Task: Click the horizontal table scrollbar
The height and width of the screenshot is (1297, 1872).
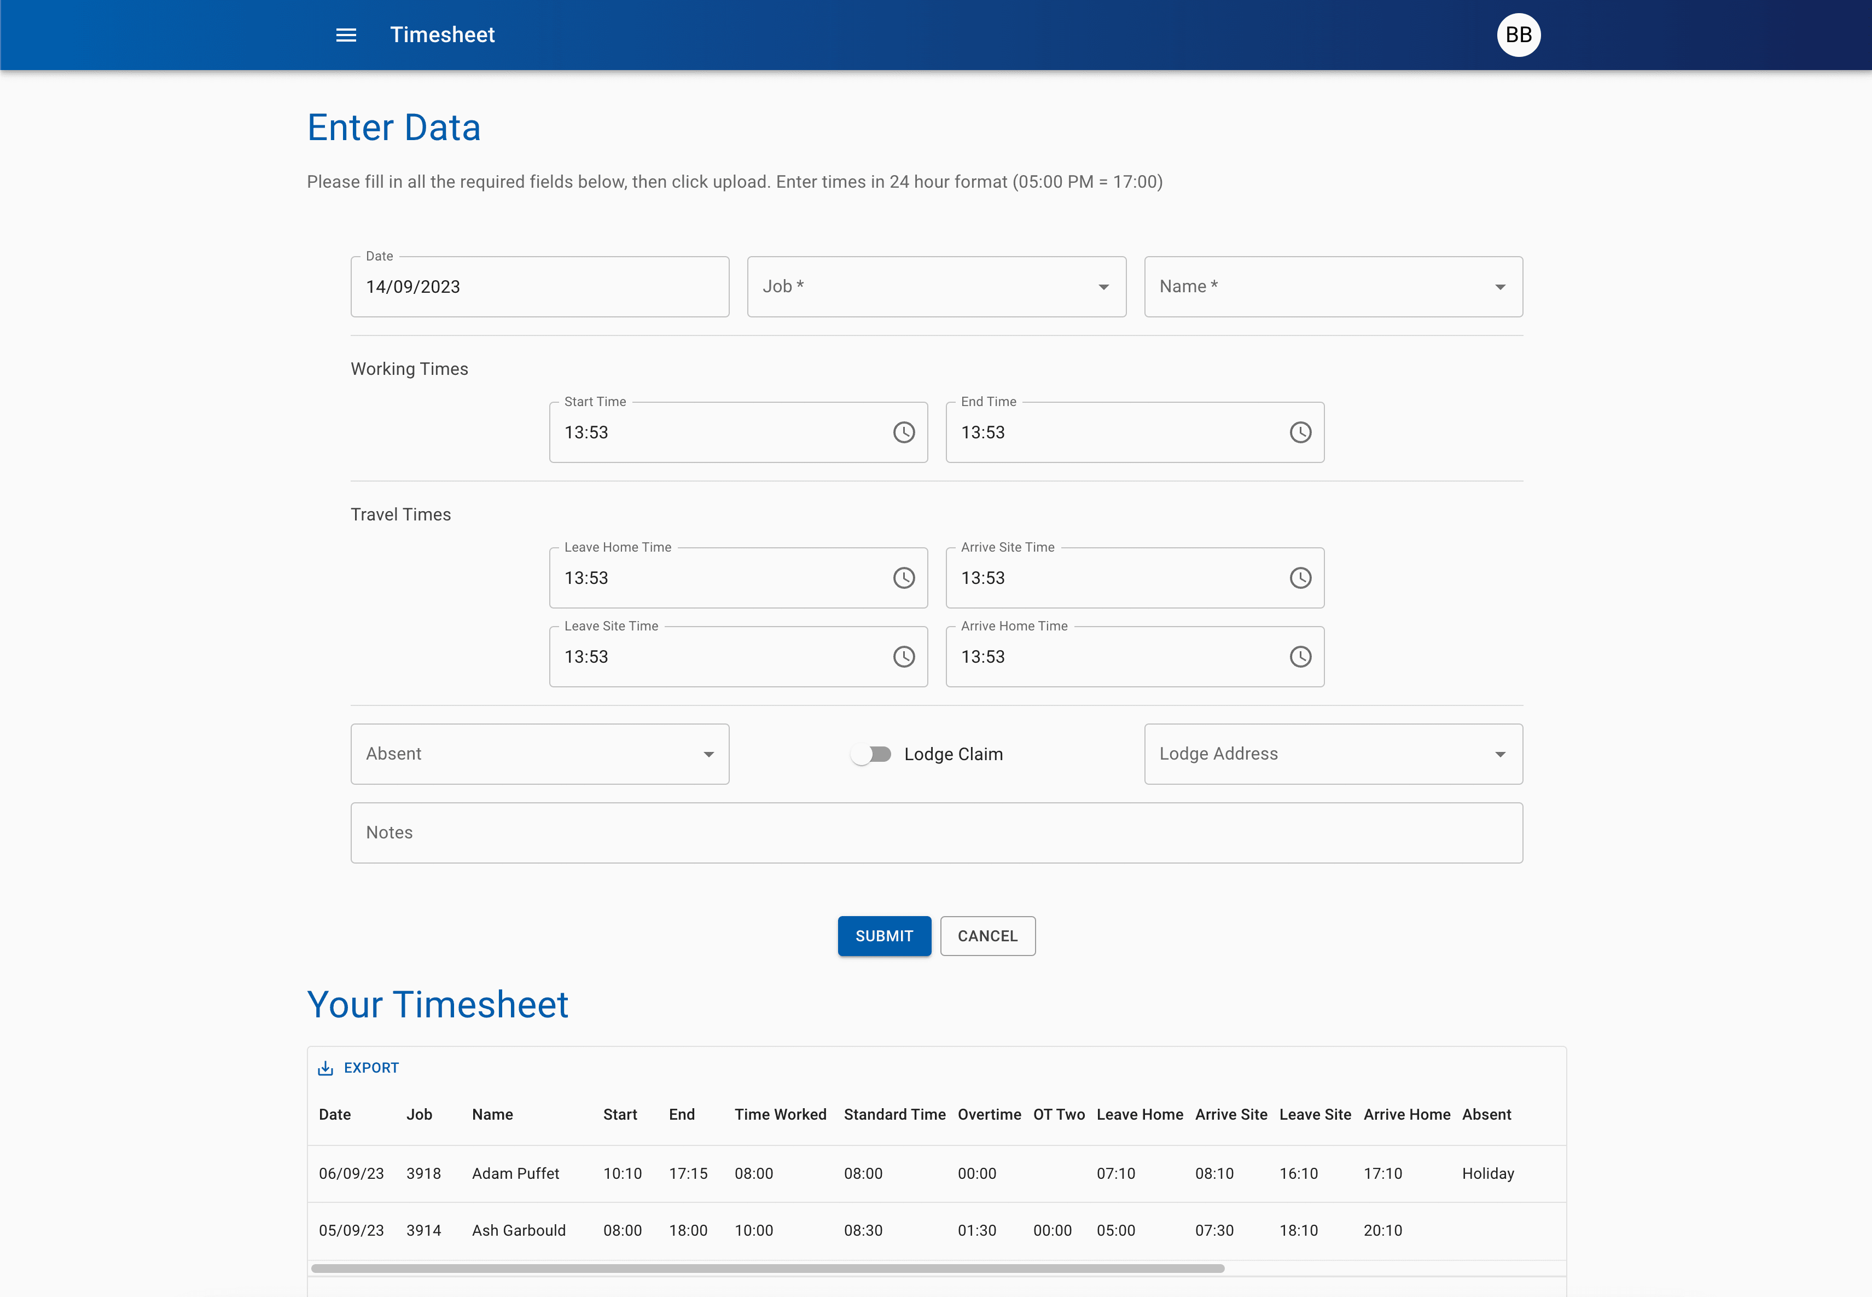Action: coord(766,1268)
